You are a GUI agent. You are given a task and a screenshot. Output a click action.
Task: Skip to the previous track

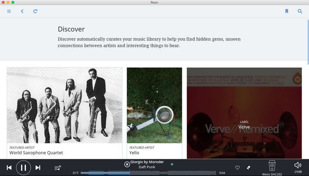pyautogui.click(x=9, y=168)
